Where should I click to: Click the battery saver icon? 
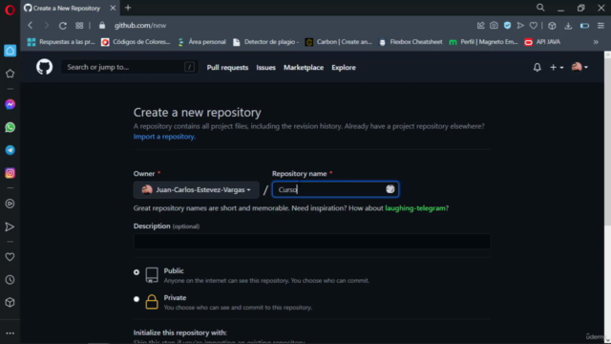(584, 26)
